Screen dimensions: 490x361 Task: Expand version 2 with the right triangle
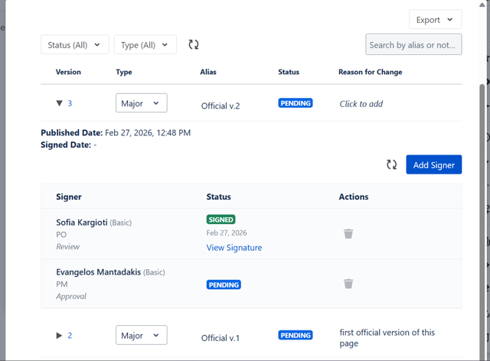pos(59,336)
